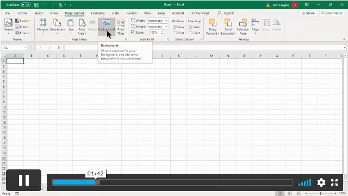Click Send Backward

coord(228,27)
